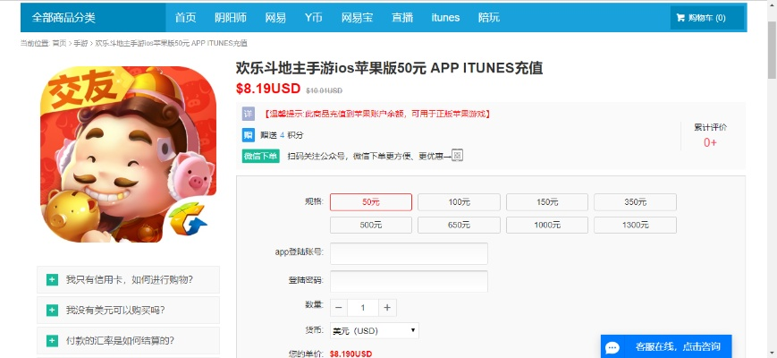Click the 您的单价 $8.190USD value
Screen dimensions: 777x358
[350, 354]
